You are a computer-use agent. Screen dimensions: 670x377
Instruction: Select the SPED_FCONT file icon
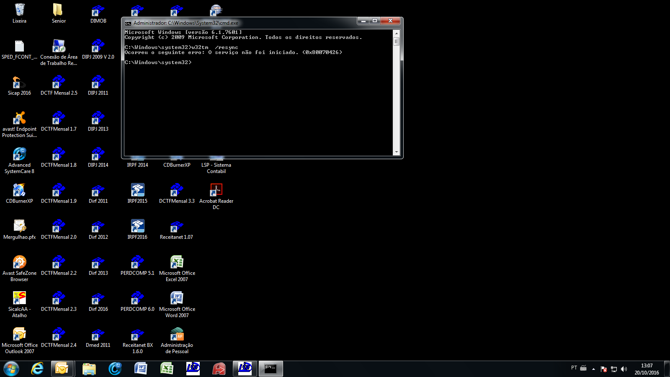(19, 49)
